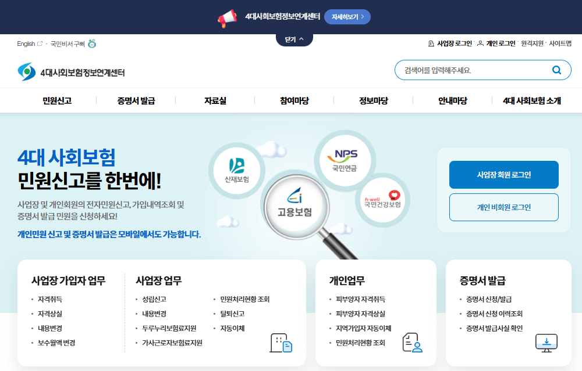The width and height of the screenshot is (582, 371).
Task: Click the 자세히보기 banner button
Action: click(347, 17)
